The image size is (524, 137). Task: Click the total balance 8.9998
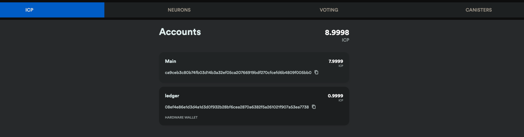[337, 33]
